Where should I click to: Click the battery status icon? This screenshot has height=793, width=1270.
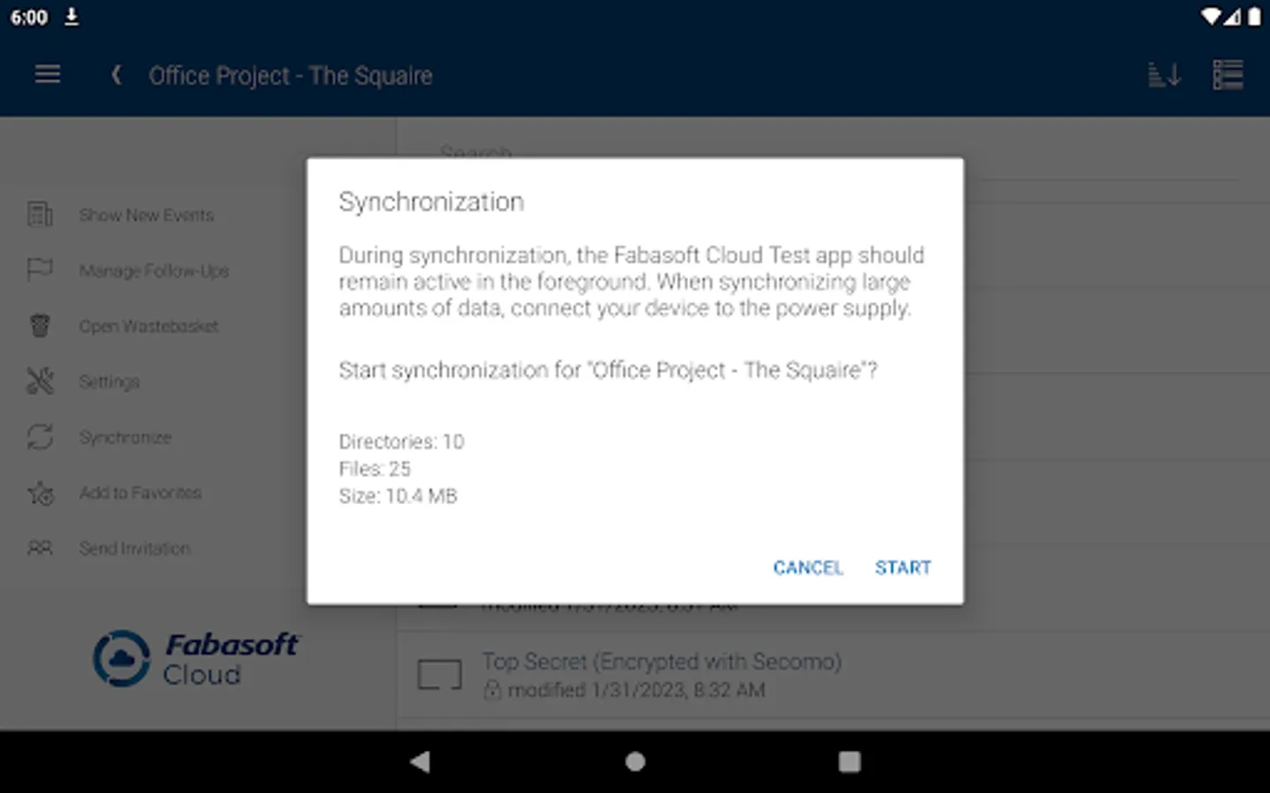pos(1254,17)
